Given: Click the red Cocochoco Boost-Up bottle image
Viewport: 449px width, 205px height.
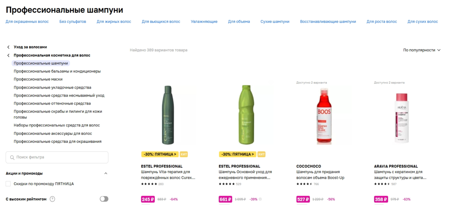Looking at the screenshot, I should click(324, 116).
